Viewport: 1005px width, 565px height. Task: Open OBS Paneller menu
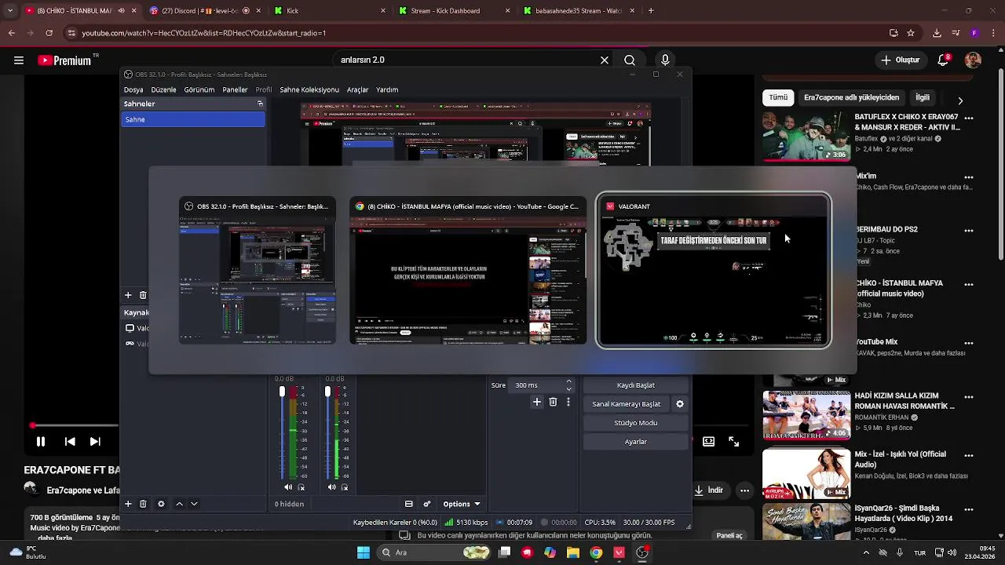point(235,89)
